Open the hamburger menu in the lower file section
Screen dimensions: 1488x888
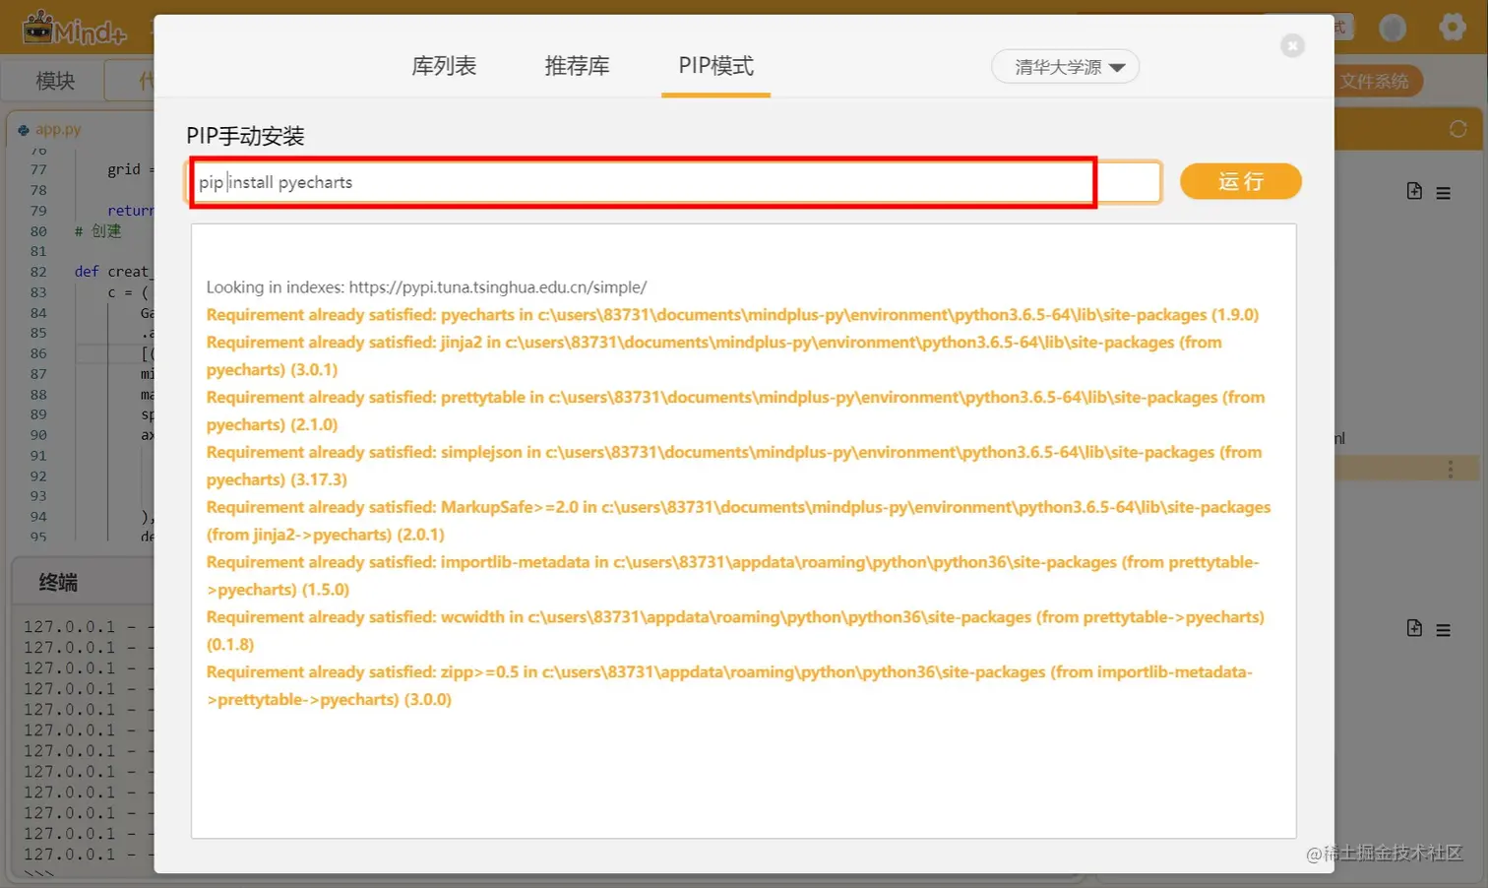coord(1443,630)
